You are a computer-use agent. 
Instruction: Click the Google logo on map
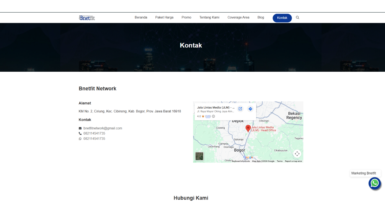point(248,157)
